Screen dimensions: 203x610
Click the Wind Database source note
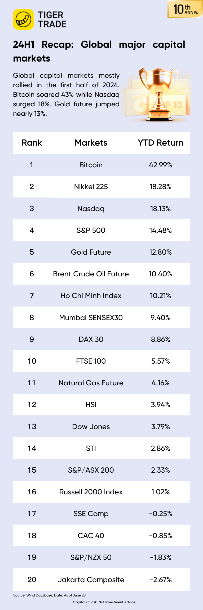[x=49, y=595]
